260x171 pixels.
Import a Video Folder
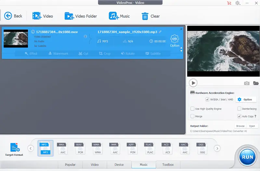(x=81, y=16)
